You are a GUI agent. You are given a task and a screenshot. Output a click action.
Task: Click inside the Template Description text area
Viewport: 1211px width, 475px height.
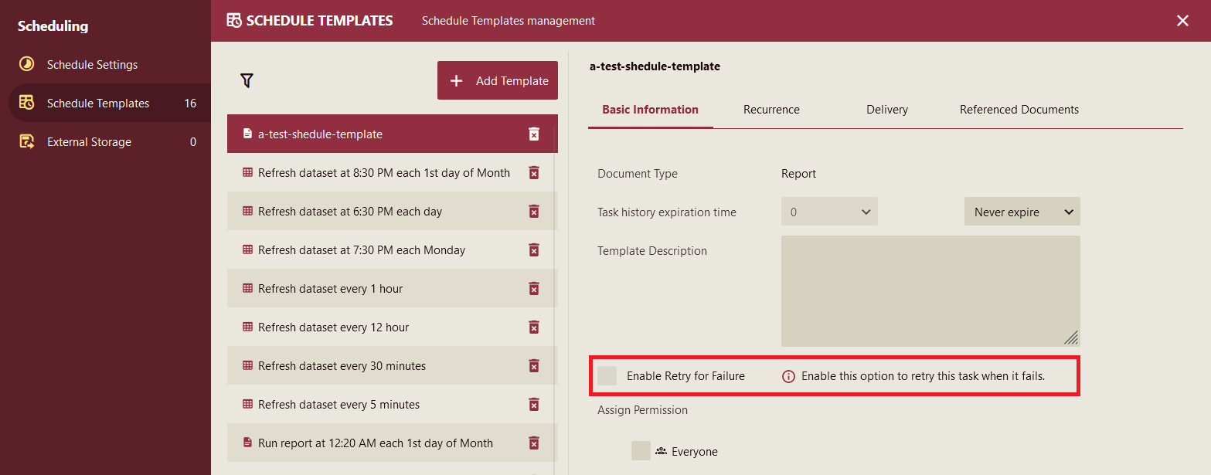pos(930,291)
